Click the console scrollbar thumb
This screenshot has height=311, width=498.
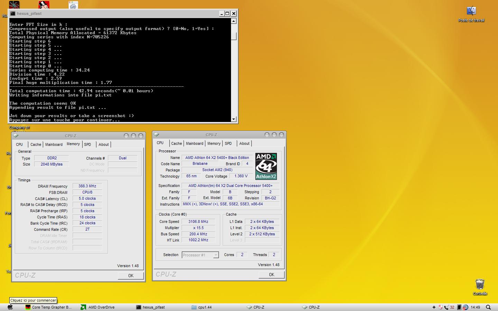(234, 36)
